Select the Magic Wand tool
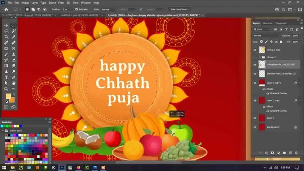Screen dimensions: 304x171 click(x=13, y=31)
